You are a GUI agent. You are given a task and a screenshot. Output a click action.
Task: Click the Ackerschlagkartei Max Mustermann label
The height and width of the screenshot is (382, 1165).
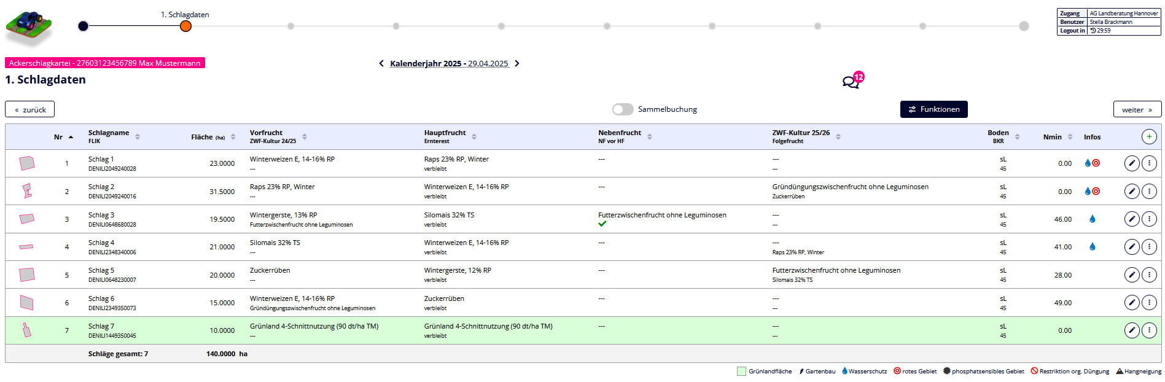tap(105, 63)
